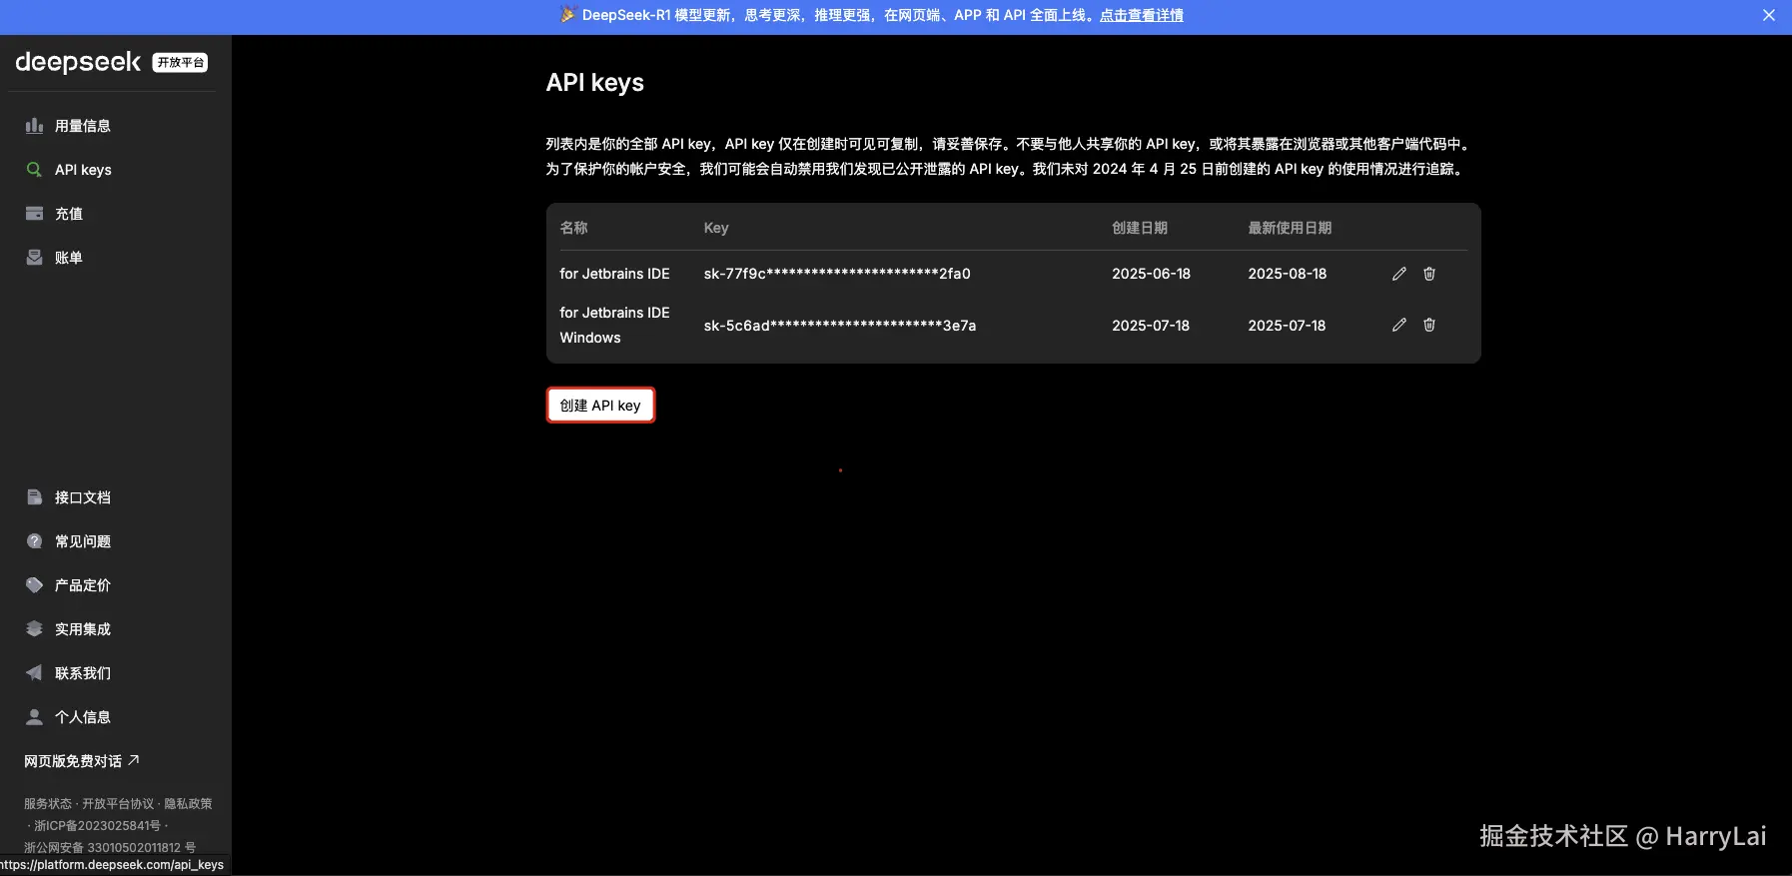Click the party popper icon in banner
Screen dimensions: 1792x876
click(567, 15)
